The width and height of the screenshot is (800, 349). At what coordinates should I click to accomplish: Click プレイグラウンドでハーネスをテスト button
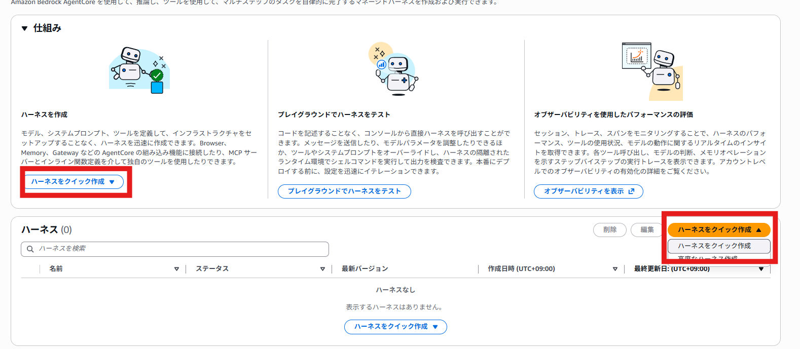344,191
